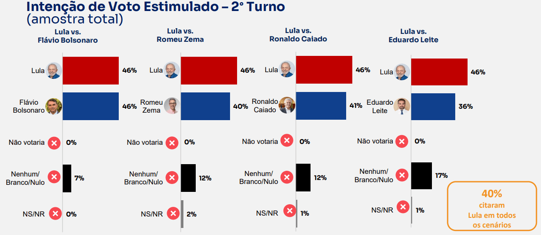Click Romeu Zema's portrait photo
This screenshot has width=541, height=235.
(172, 106)
